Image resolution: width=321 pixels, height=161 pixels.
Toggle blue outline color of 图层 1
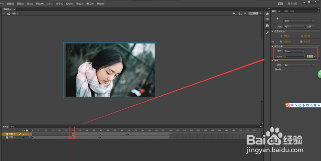(x=30, y=138)
